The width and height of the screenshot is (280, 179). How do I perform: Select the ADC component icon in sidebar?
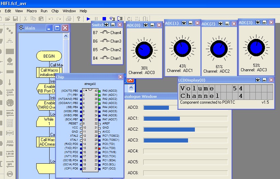(10, 62)
